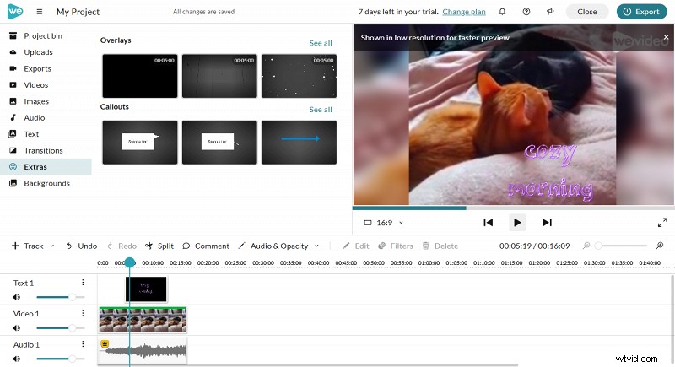Delete the selected clip

440,246
